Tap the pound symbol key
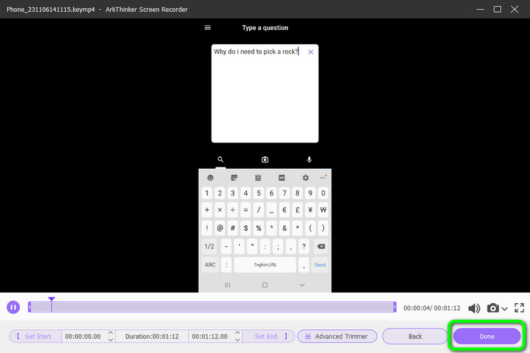Image resolution: width=530 pixels, height=353 pixels. pos(297,210)
